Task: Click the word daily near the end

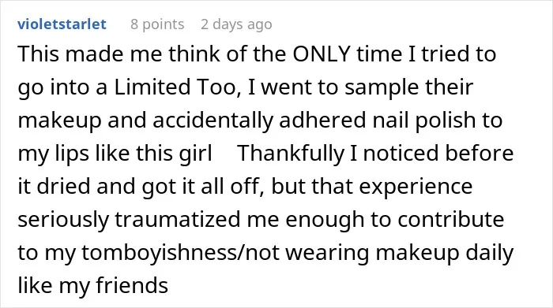Action: tap(490, 253)
